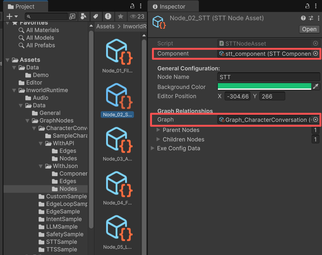Viewport: 322px width, 255px height.
Task: Focus the Project search field
Action: [47, 16]
